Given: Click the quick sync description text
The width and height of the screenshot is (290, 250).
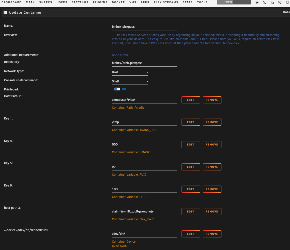Looking at the screenshot, I should coord(119,246).
